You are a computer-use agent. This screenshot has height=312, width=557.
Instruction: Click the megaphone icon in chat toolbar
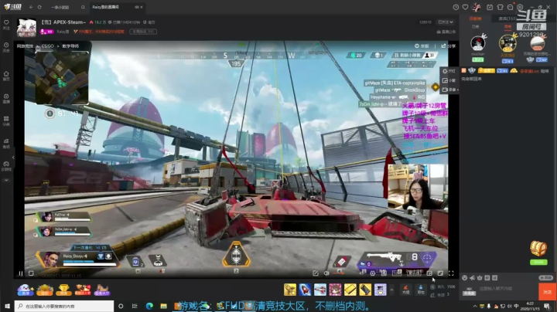472,277
